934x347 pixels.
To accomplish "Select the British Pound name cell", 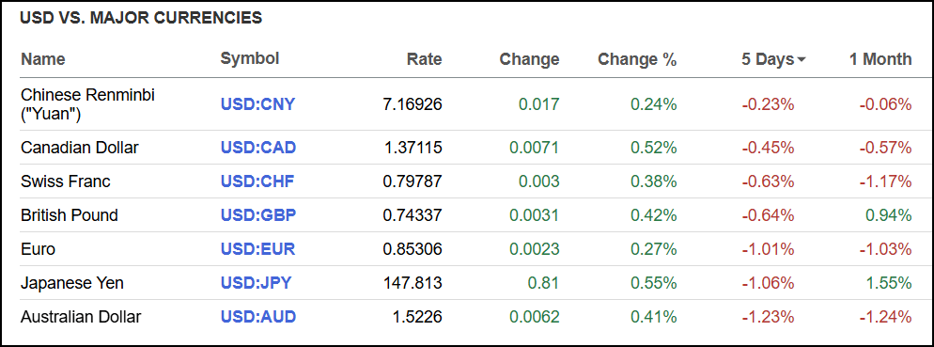I will click(70, 215).
